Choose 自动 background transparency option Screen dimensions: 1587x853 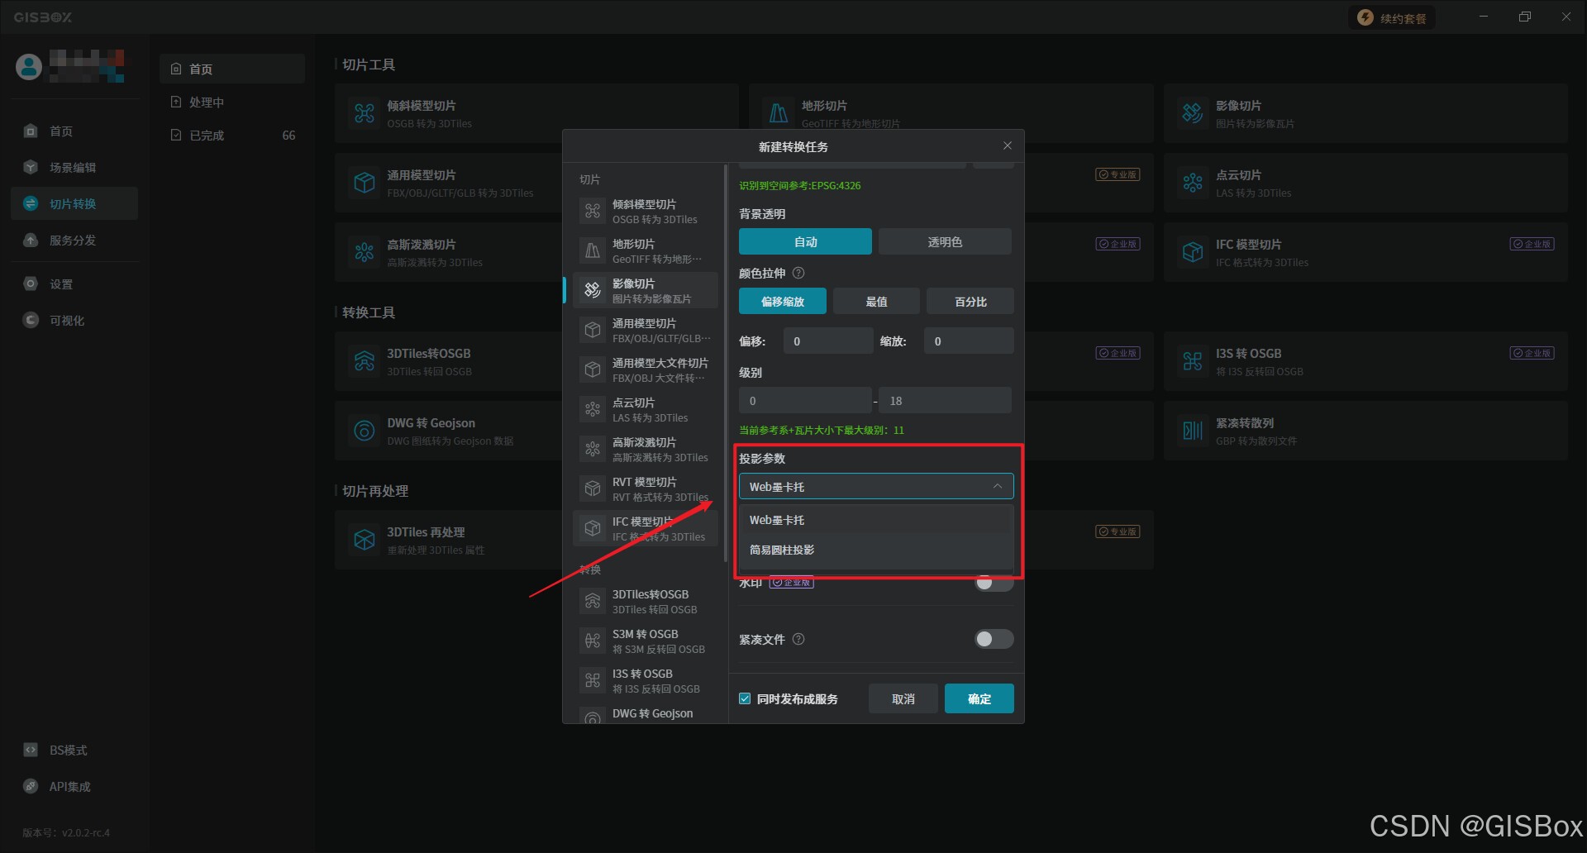coord(805,242)
